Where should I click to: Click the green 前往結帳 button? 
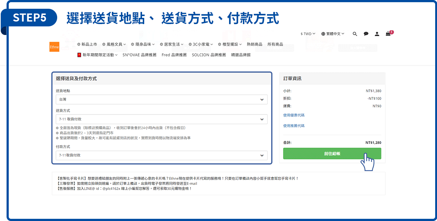tap(332, 154)
